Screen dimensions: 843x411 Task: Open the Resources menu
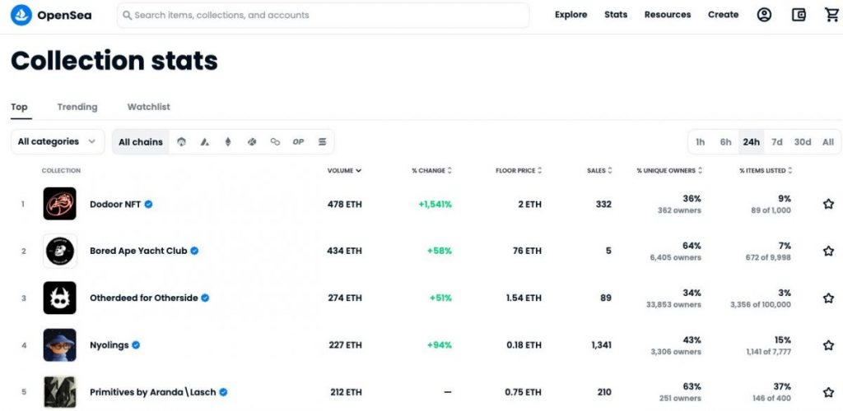[668, 15]
